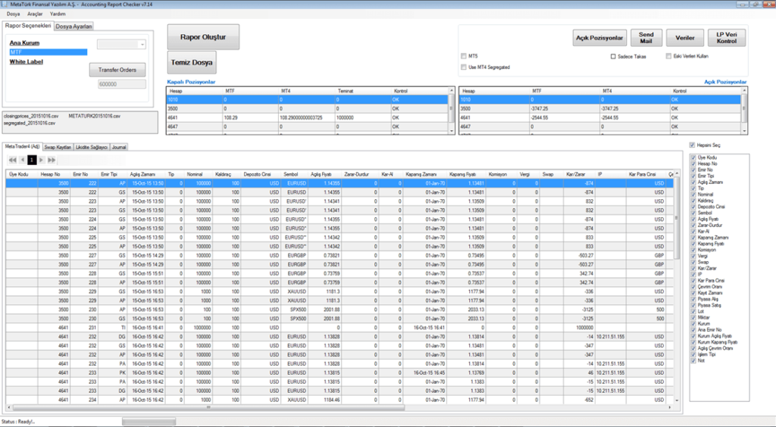
Task: Open the Araçlar menu
Action: pos(35,14)
